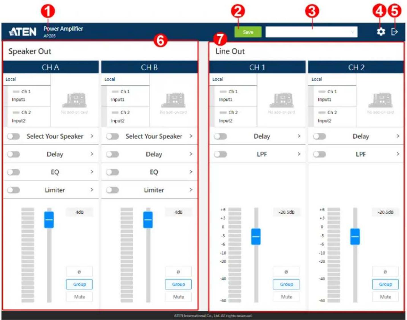Screen dimensions: 407x320
Task: Click add-on card image in CH 2
Action: [x=380, y=100]
